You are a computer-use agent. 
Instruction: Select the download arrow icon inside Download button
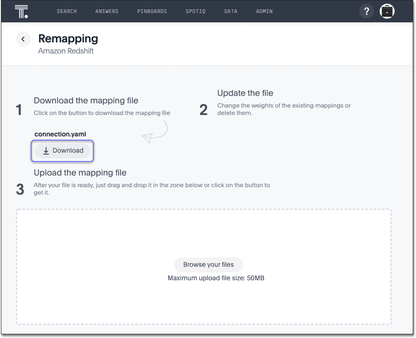[46, 150]
